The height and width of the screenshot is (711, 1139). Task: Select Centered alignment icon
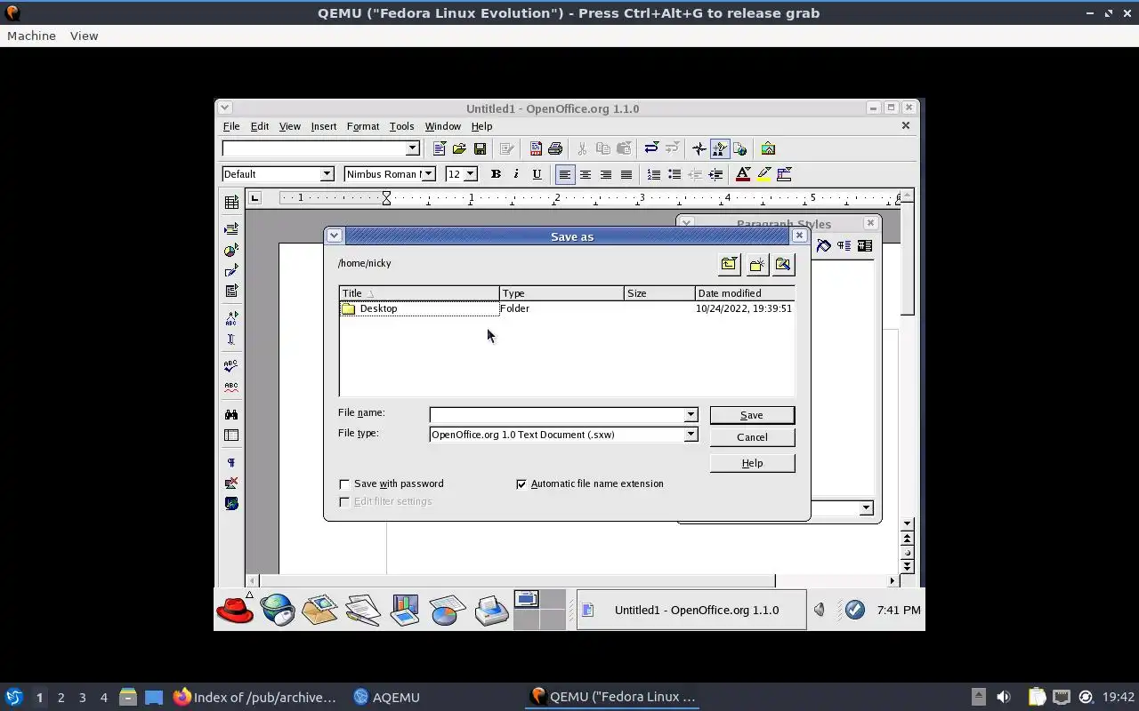coord(585,174)
